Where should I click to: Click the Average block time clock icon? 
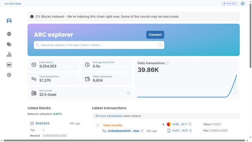pyautogui.click(x=87, y=65)
